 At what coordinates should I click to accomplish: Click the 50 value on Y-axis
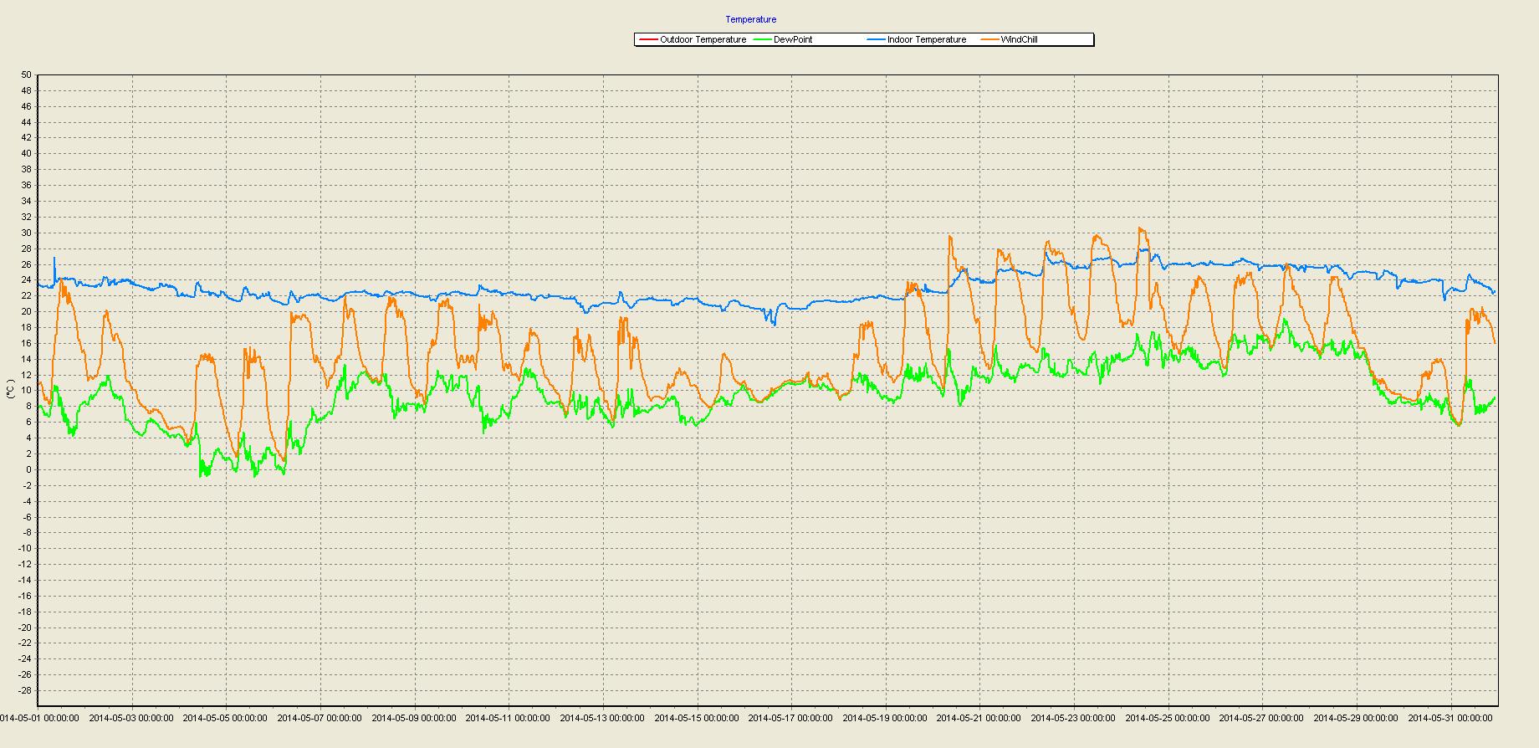pyautogui.click(x=26, y=75)
